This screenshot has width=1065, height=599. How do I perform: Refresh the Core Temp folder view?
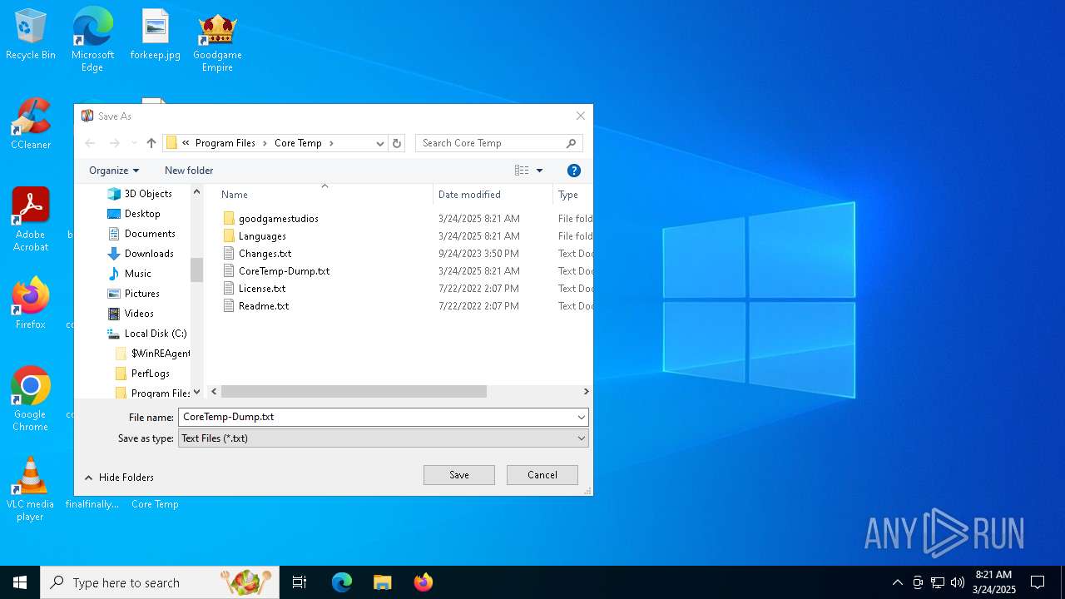pyautogui.click(x=397, y=143)
